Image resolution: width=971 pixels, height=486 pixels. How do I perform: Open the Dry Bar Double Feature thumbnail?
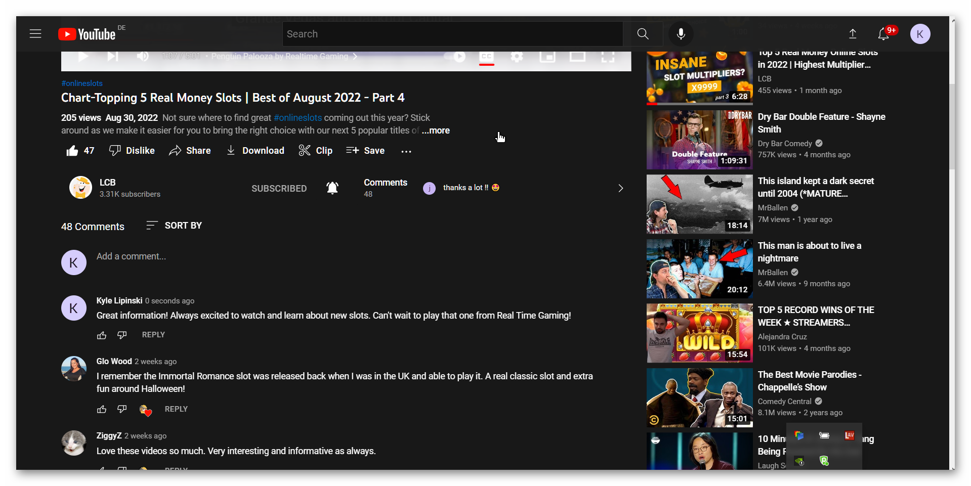[x=699, y=140]
